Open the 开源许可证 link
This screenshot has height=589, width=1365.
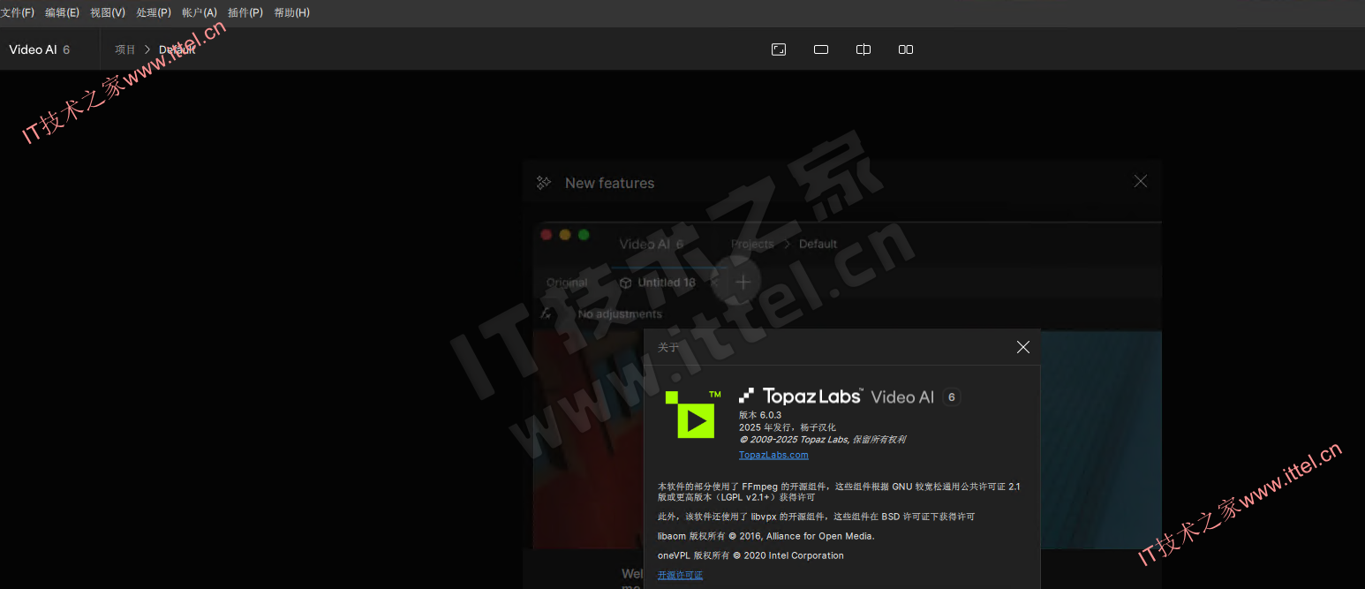[681, 575]
